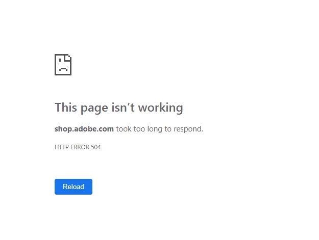319x240 pixels.
Task: Click the frowning mouth on the error icon
Action: click(63, 69)
